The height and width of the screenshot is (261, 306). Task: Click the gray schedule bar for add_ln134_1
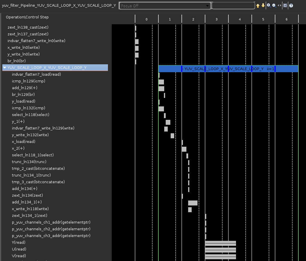[x=193, y=203]
